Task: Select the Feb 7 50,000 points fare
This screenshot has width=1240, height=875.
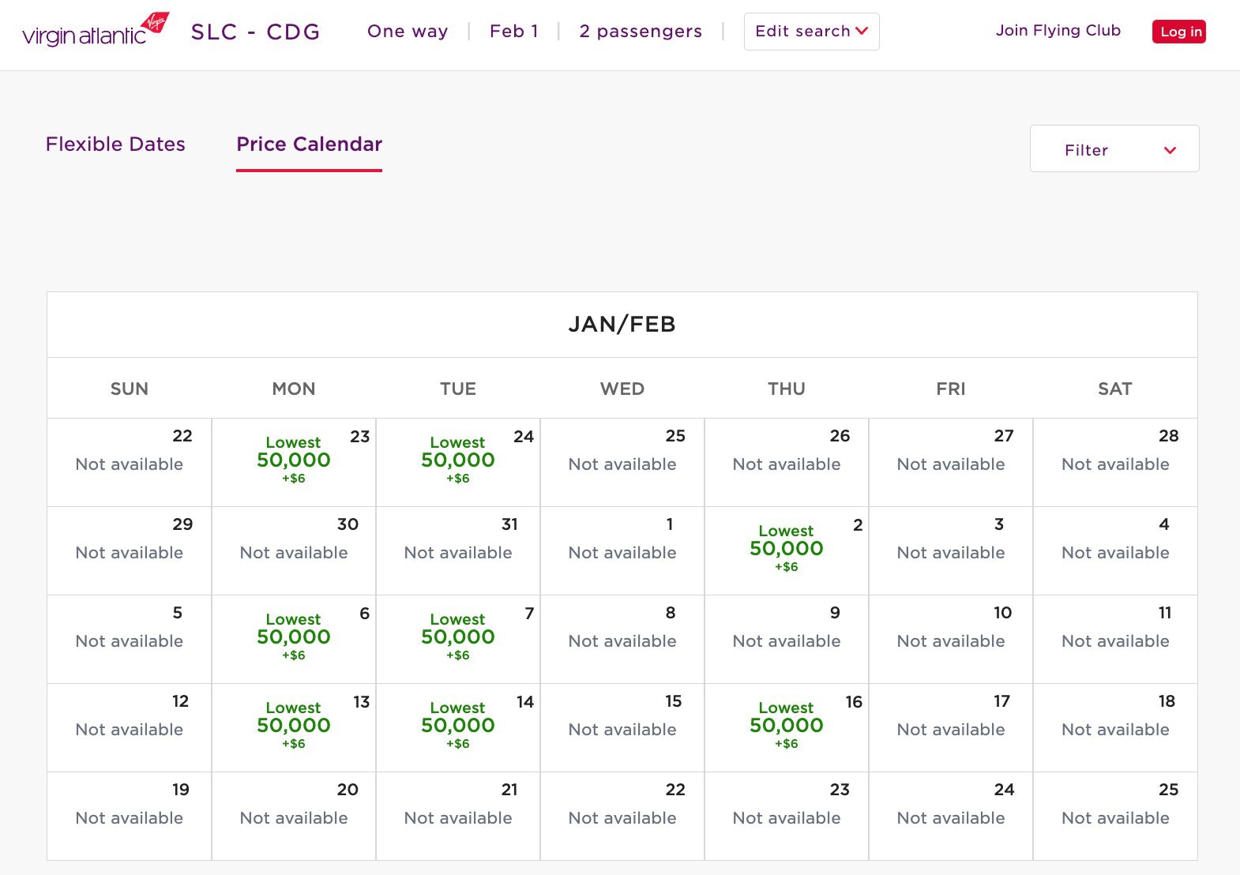Action: tap(457, 638)
